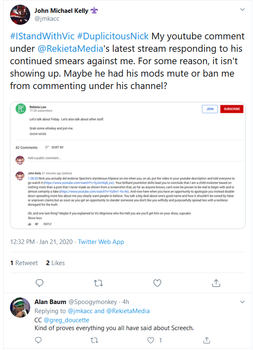The image size is (253, 350).
Task: Like Alan Baum's reply
Action: point(151,340)
